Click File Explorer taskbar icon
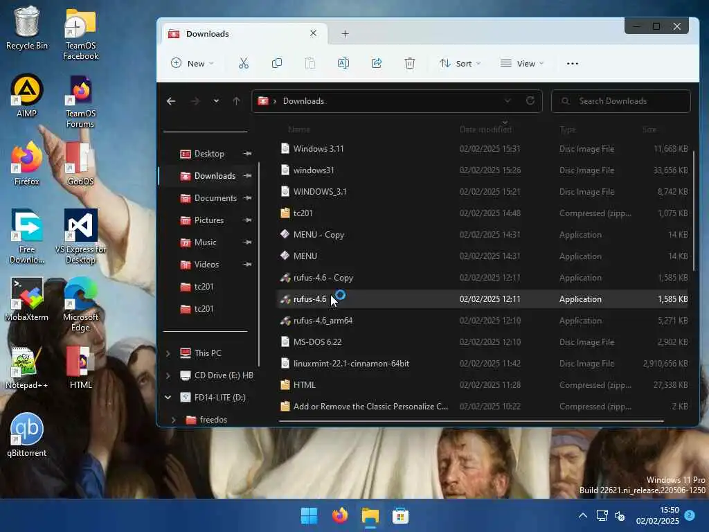709x532 pixels. click(370, 515)
